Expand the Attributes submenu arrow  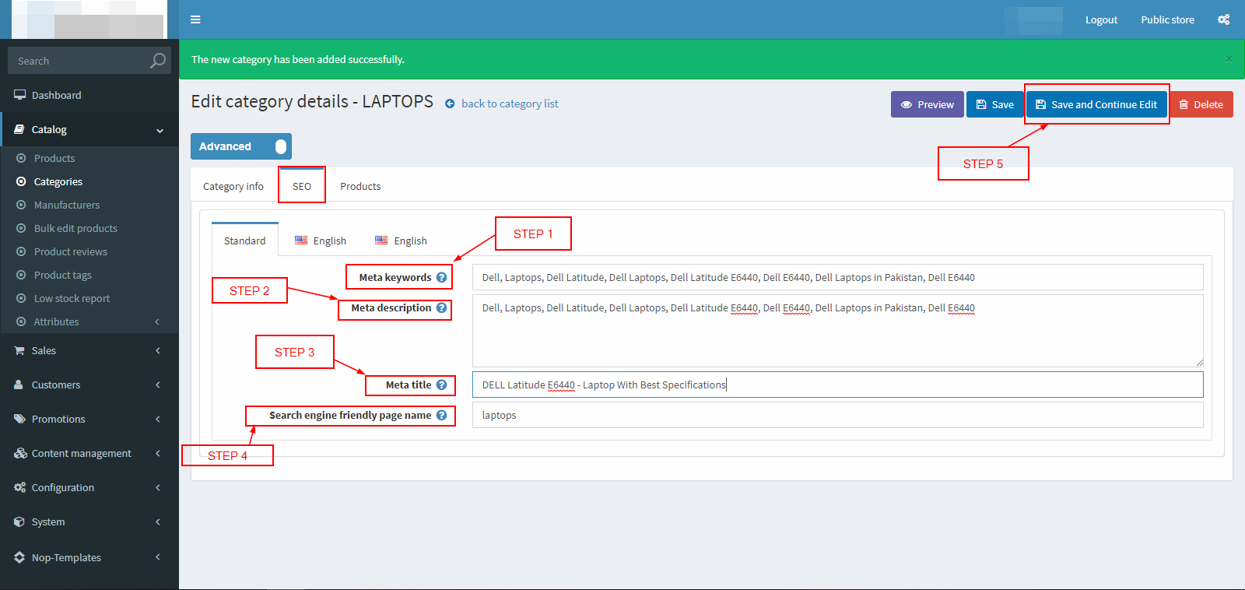coord(157,321)
